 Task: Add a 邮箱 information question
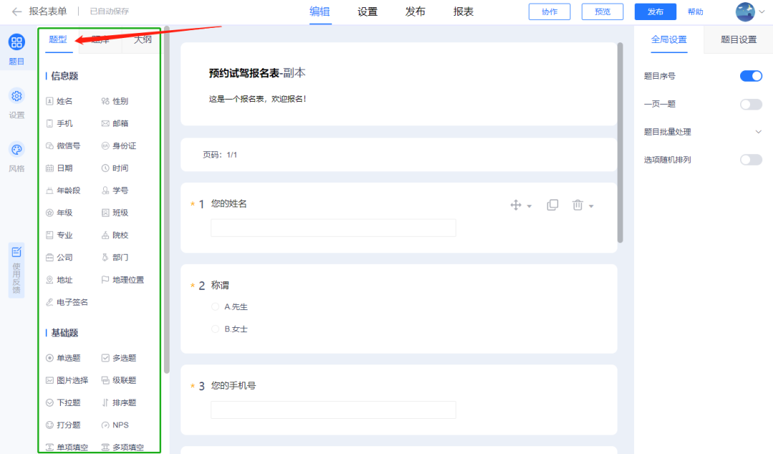(115, 123)
